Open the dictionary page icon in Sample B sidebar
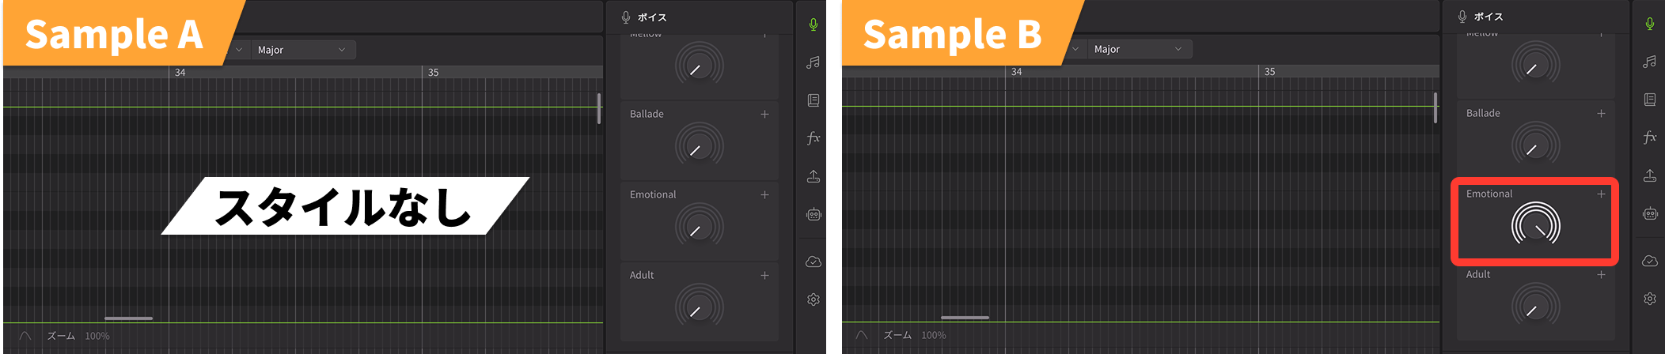 click(x=1649, y=100)
